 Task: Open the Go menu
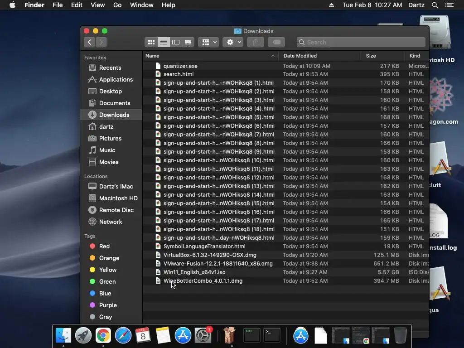point(117,5)
